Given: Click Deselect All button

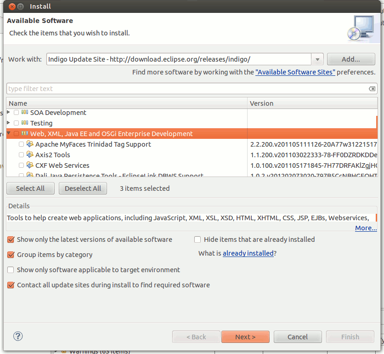Looking at the screenshot, I should (83, 188).
